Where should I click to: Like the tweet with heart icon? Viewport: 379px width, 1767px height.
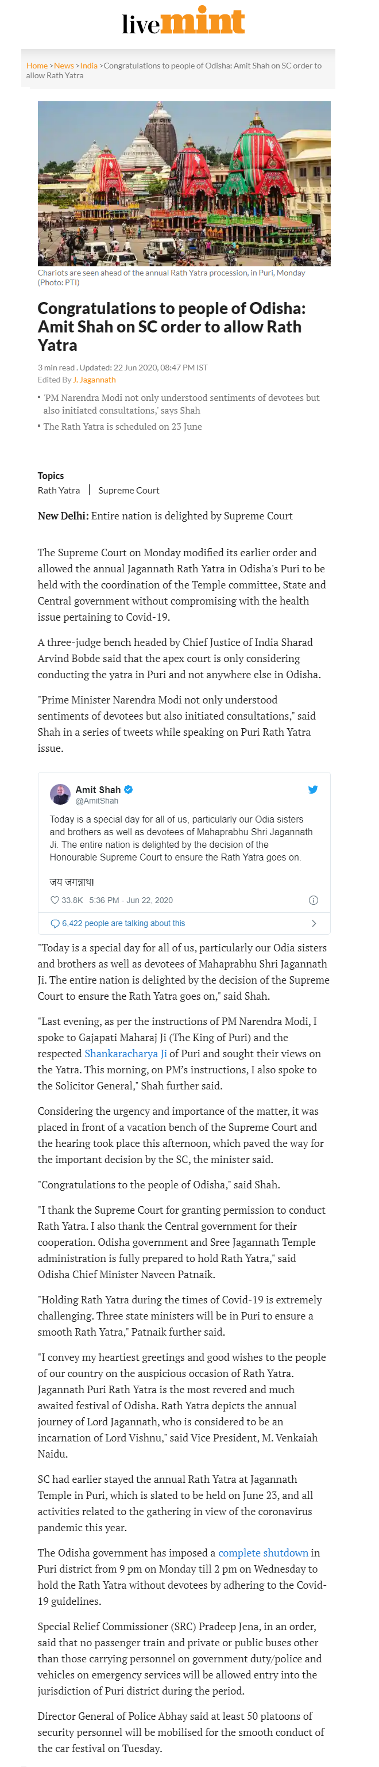coord(55,900)
